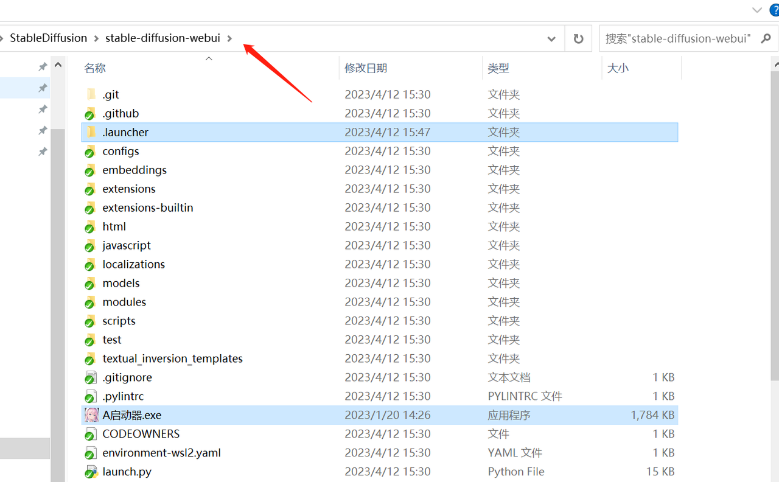Image resolution: width=779 pixels, height=482 pixels.
Task: Select the configs folder name
Action: coord(121,151)
